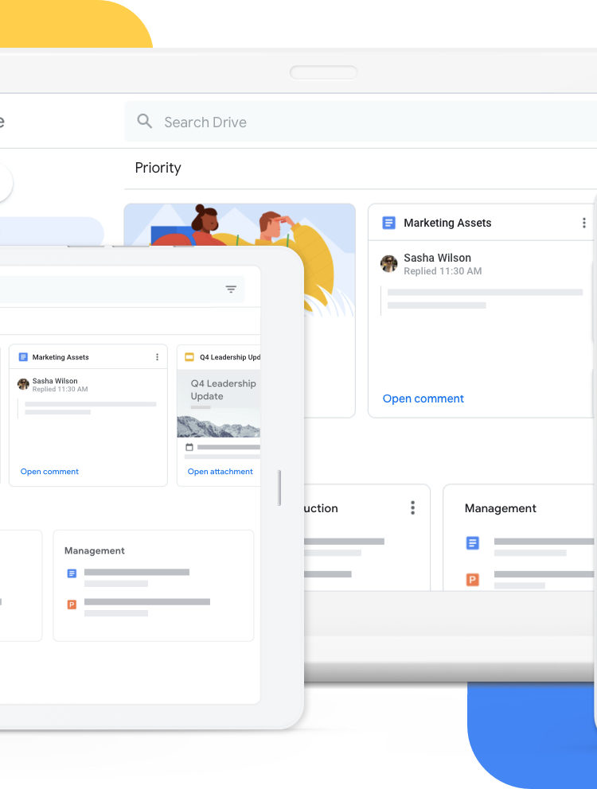This screenshot has width=597, height=789.
Task: Open three-dot menu on tablet Marketing Assets card
Action: (x=157, y=357)
